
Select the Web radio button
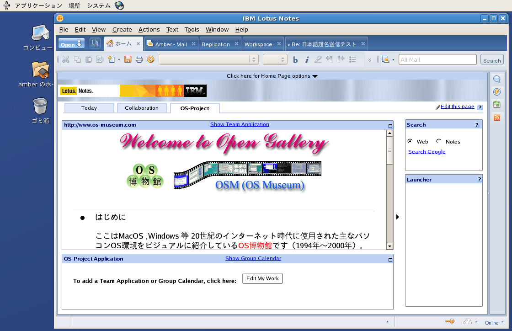coord(410,141)
